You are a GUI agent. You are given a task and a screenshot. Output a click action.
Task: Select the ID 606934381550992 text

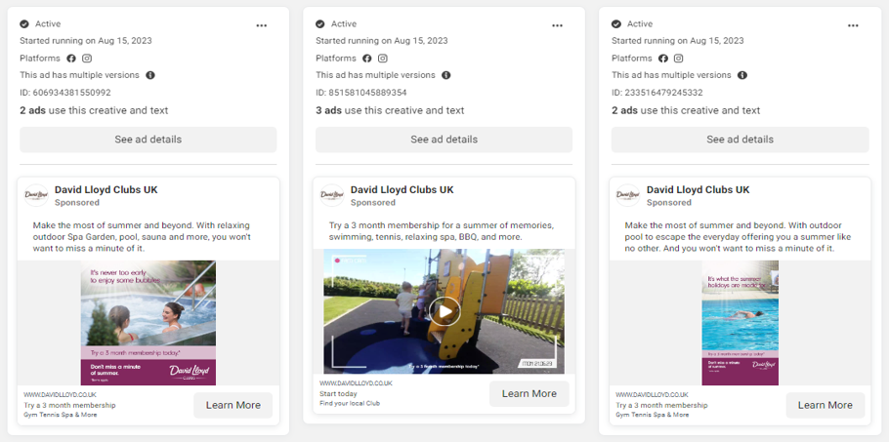click(x=65, y=93)
